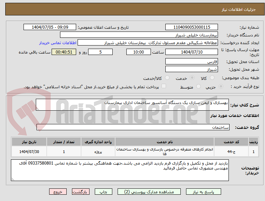Viewport: 265px width, 201px height.
Task: Click the اطلاعات خدمات مورد نیاز section heading
Action: (x=234, y=116)
